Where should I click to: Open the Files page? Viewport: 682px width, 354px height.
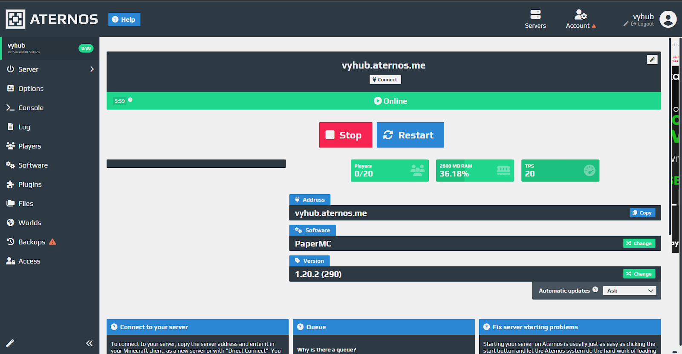(49, 203)
